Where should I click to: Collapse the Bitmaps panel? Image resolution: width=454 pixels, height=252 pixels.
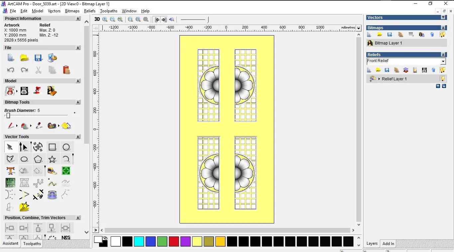point(443,28)
